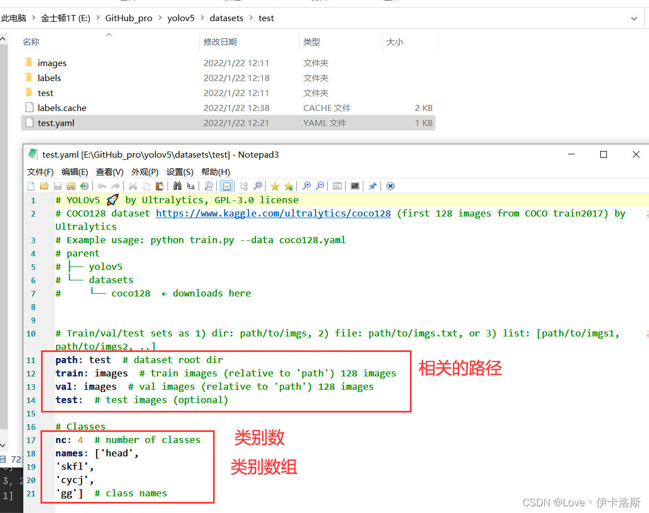Open the 文件(F) menu
This screenshot has width=649, height=513.
[x=40, y=172]
